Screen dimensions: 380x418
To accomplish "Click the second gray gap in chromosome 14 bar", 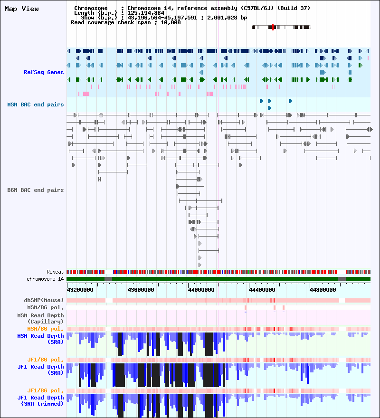I will 342,279.
